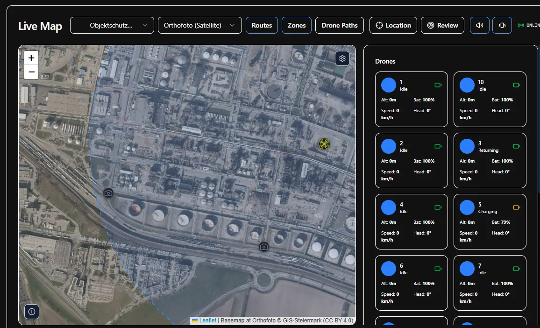Viewport: 540px width, 328px height.
Task: Toggle the Routes overlay
Action: (262, 25)
